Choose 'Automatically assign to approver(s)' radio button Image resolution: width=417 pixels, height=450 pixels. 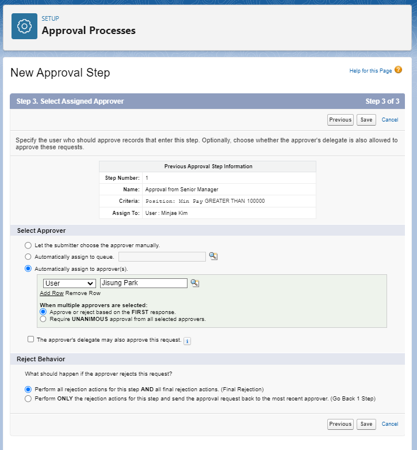click(x=28, y=268)
